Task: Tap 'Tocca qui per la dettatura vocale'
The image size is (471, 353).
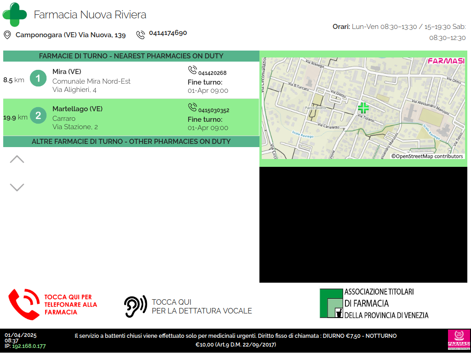Action: pos(201,307)
